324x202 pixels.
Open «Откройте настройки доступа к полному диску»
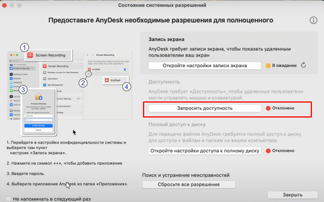(x=205, y=151)
